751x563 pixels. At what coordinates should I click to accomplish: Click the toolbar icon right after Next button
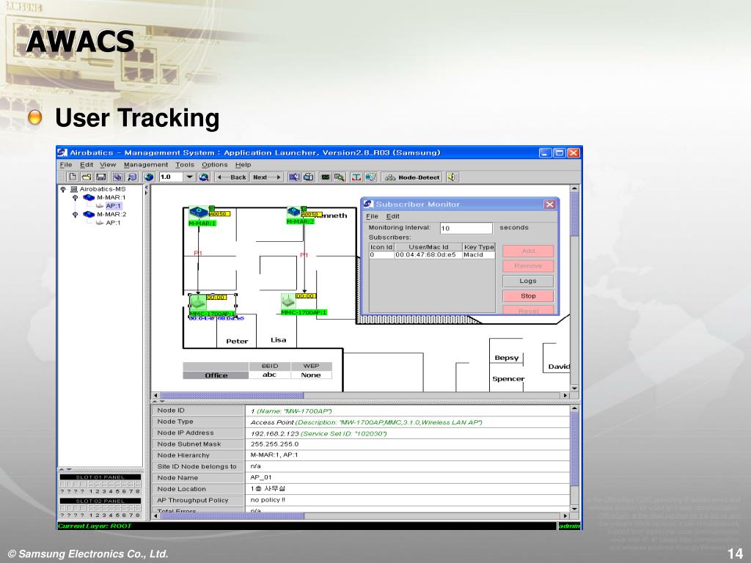[294, 177]
